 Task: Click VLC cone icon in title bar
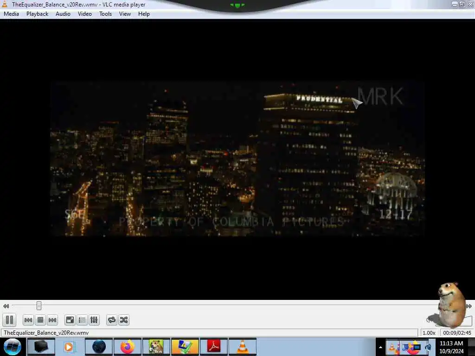(x=5, y=4)
